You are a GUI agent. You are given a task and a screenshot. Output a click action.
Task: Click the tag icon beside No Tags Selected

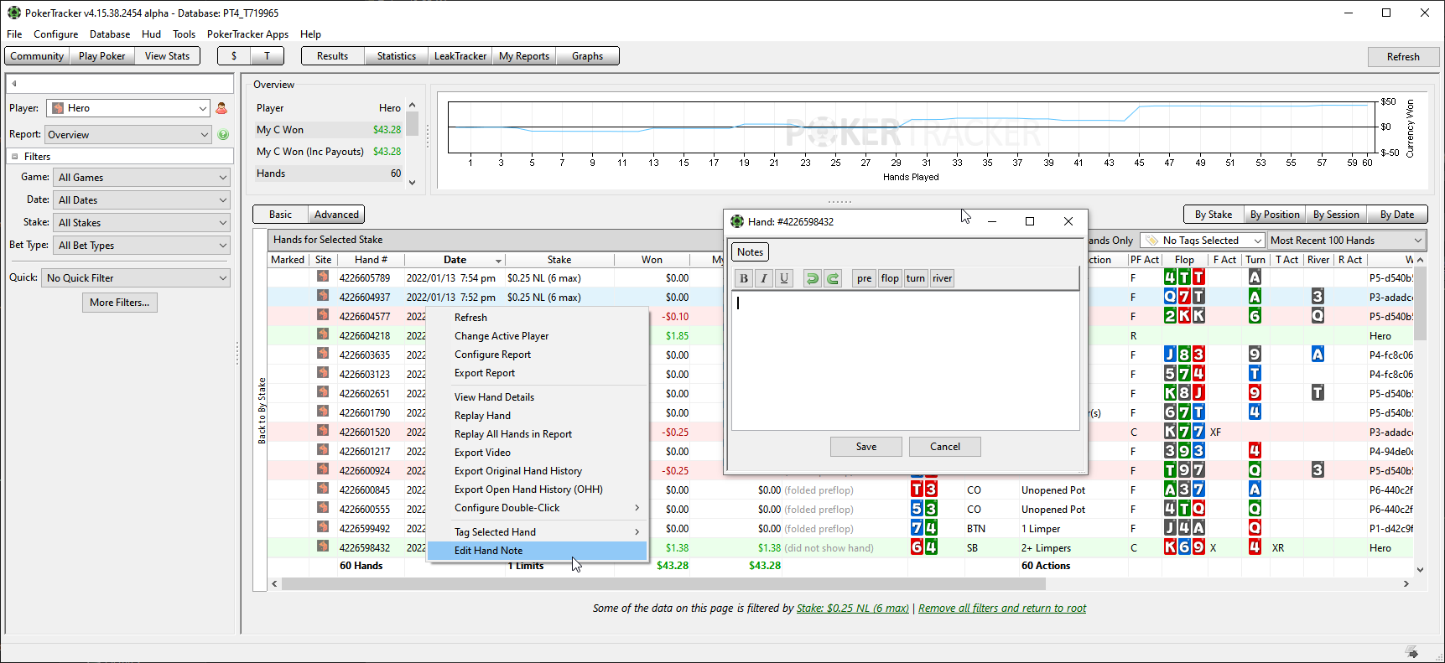pyautogui.click(x=1152, y=241)
